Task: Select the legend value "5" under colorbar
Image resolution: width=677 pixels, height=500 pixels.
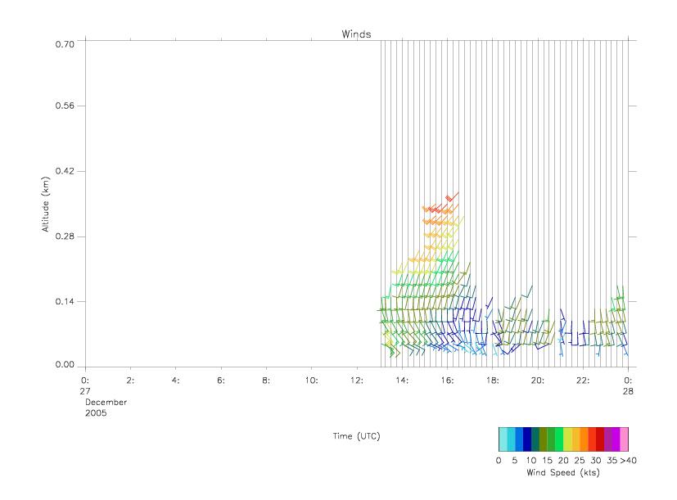Action: point(515,460)
